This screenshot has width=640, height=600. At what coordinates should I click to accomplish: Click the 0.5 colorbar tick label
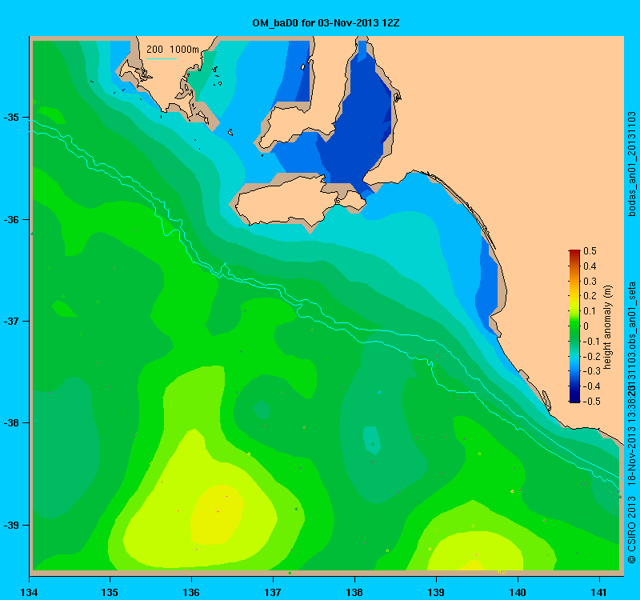coord(590,251)
